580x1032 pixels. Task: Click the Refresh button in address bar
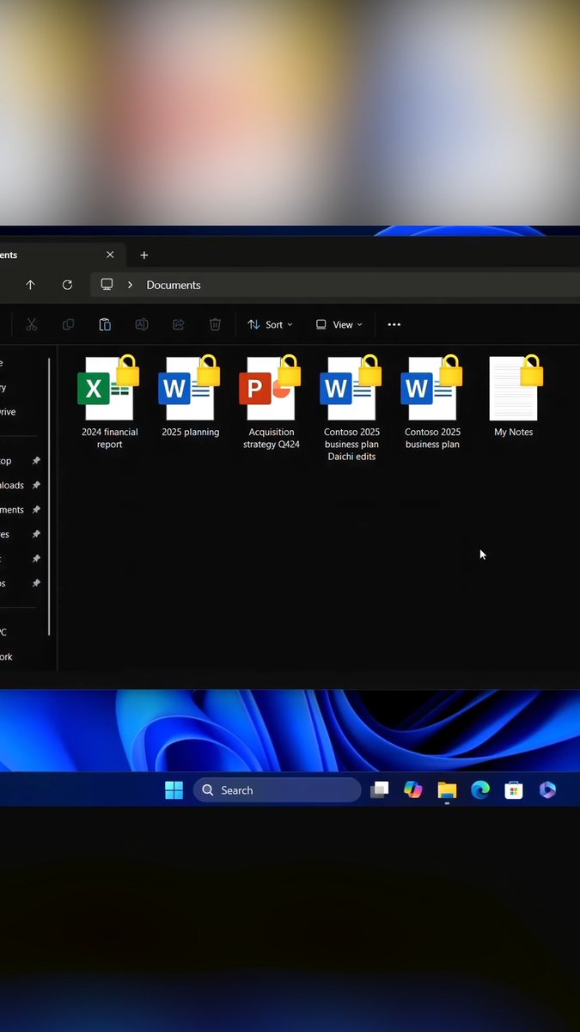[67, 285]
